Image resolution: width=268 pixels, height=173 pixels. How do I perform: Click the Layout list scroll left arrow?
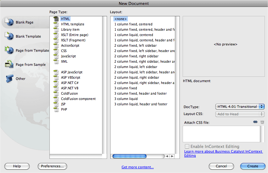click(167, 156)
